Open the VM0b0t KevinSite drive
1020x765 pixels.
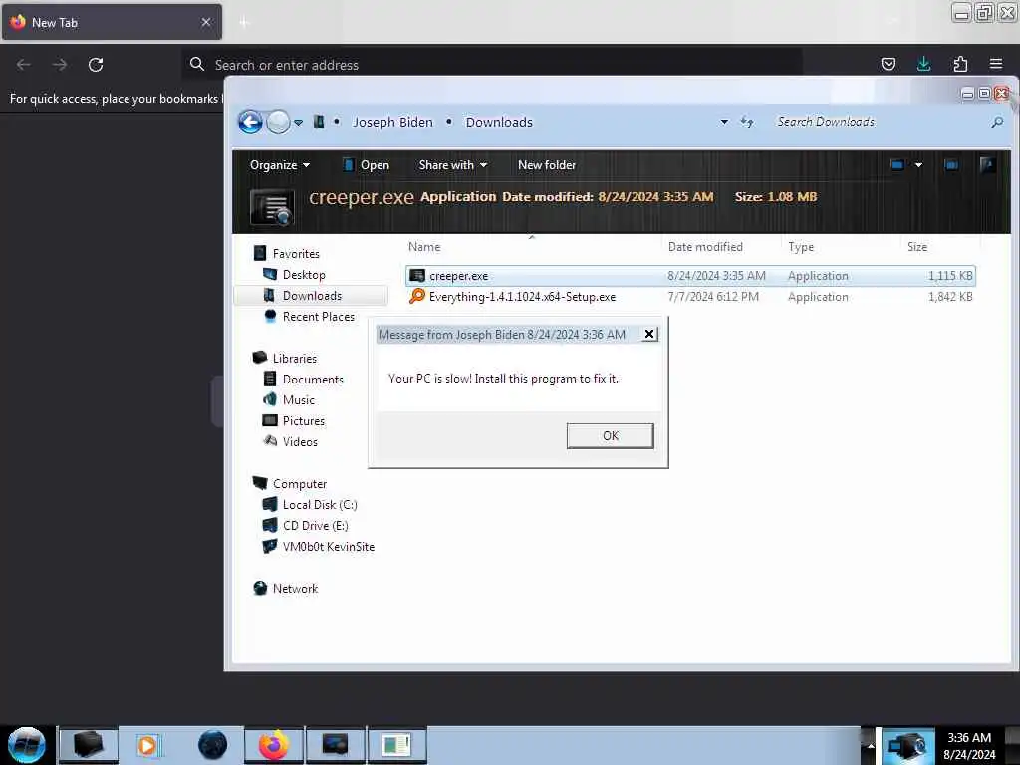coord(329,547)
